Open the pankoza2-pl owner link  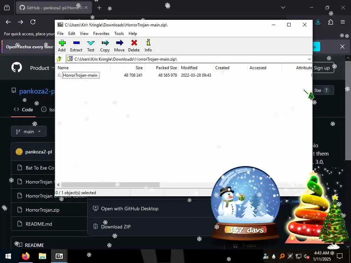coord(37,91)
